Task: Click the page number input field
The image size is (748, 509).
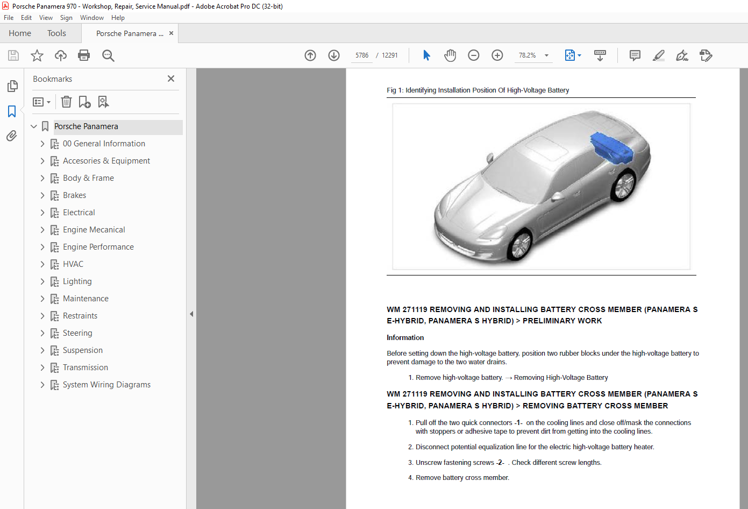Action: tap(362, 55)
